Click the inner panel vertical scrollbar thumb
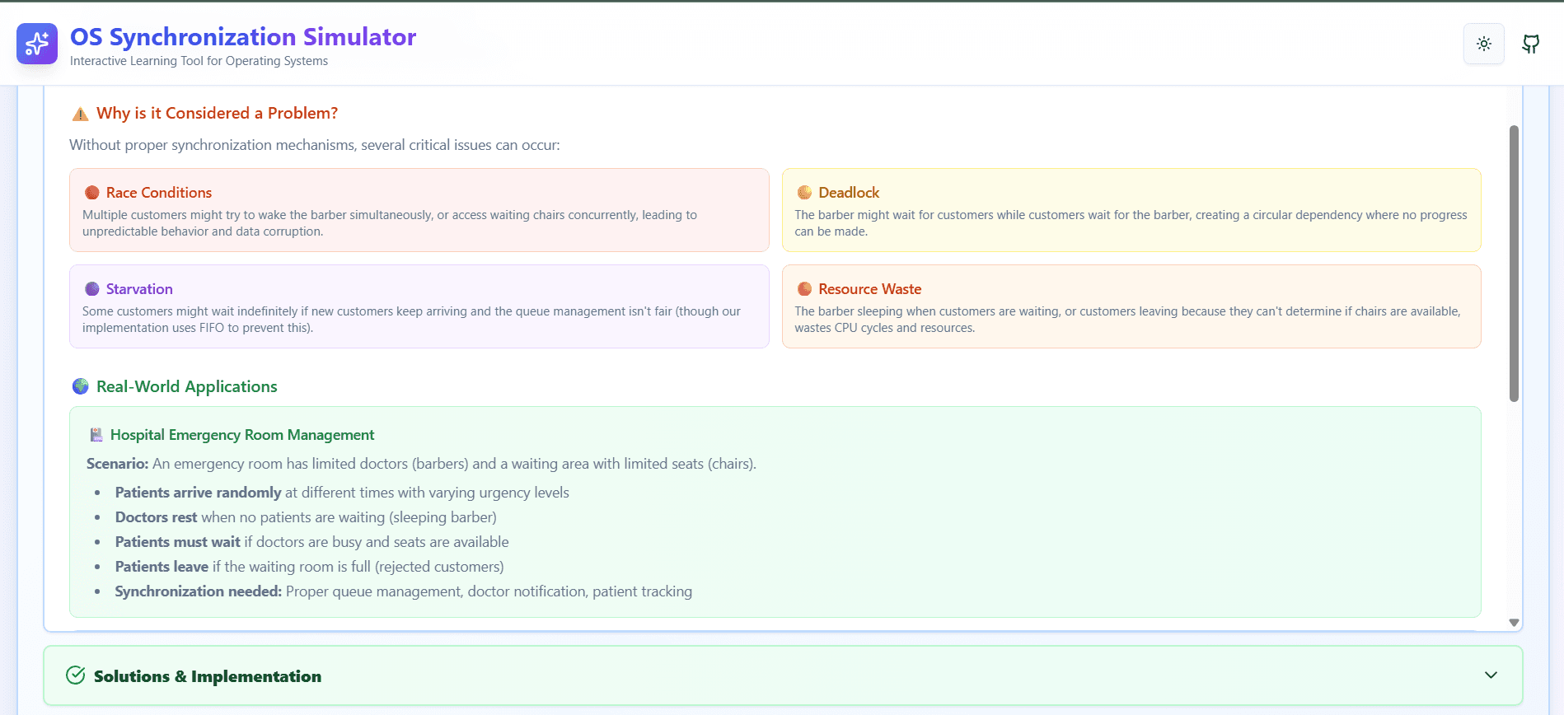Viewport: 1564px width, 715px height. coord(1514,264)
